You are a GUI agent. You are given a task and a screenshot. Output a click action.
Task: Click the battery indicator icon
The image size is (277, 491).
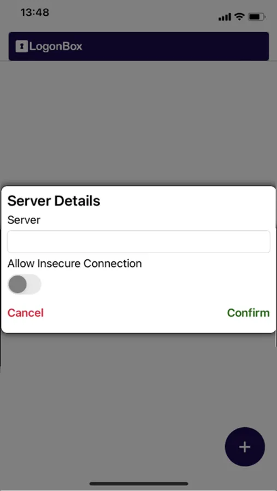pos(257,16)
